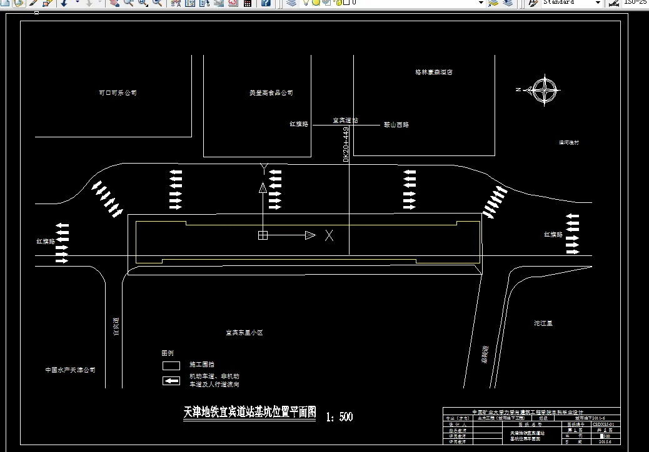Click the Layer Previous icon
649x452 pixels.
(x=508, y=2)
